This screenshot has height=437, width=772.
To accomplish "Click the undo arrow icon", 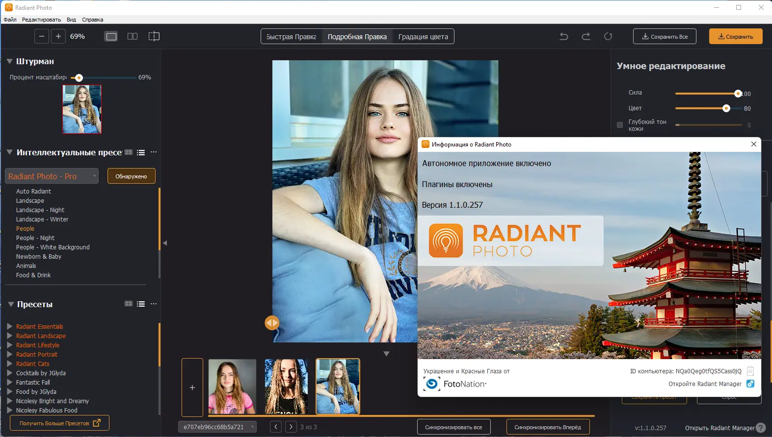I will pos(564,36).
